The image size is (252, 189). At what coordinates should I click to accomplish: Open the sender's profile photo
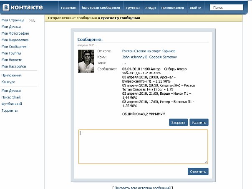pos(86,61)
